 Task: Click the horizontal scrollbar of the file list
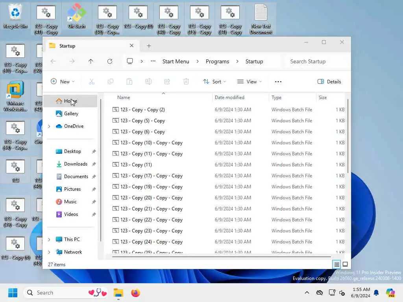pos(221,256)
